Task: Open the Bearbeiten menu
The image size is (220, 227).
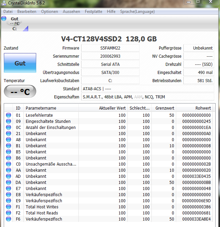Action: [27, 12]
